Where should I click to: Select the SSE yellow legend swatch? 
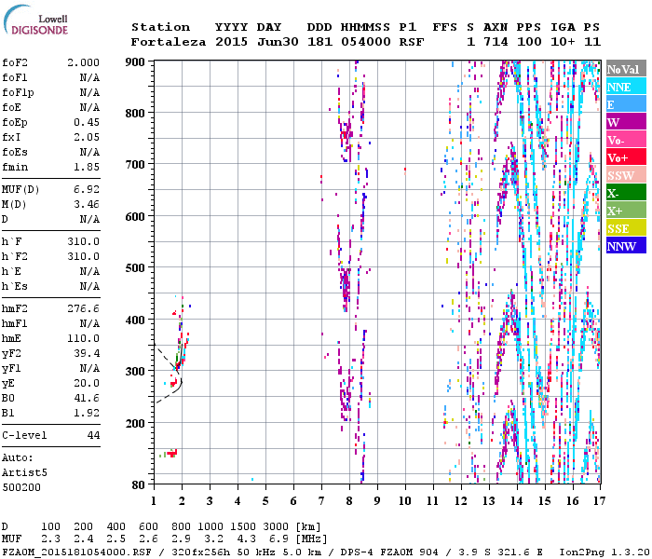click(x=624, y=228)
